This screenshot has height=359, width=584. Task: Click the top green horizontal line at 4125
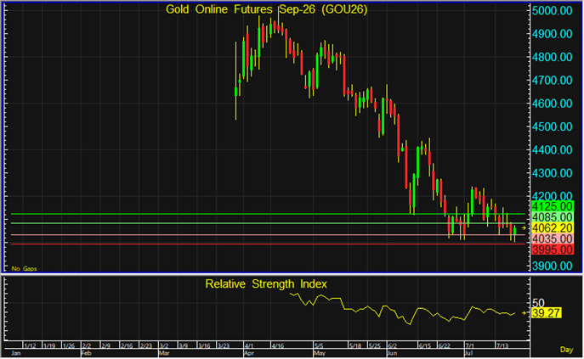[268, 214]
